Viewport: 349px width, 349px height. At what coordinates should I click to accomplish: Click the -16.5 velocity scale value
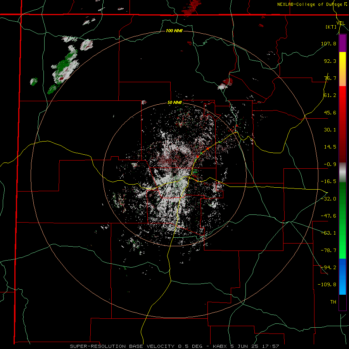tap(328, 181)
